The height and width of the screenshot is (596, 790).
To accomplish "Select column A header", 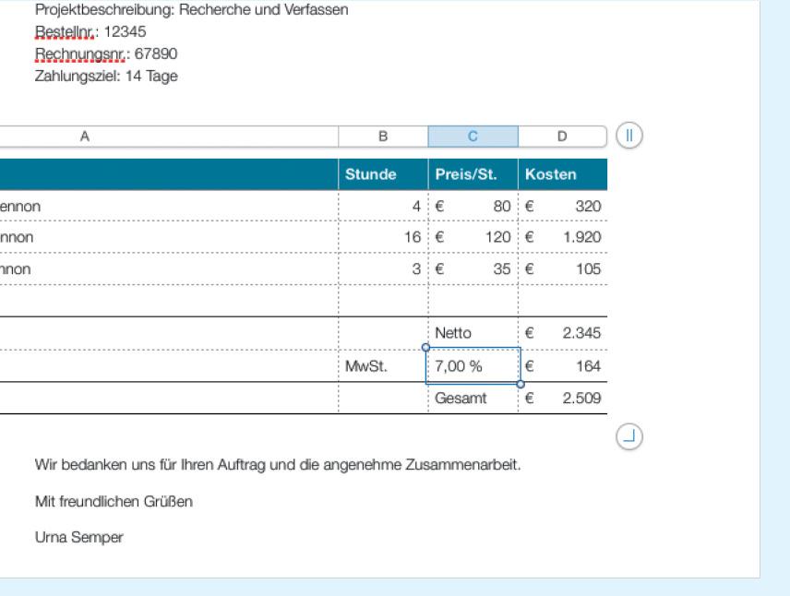I will point(169,137).
